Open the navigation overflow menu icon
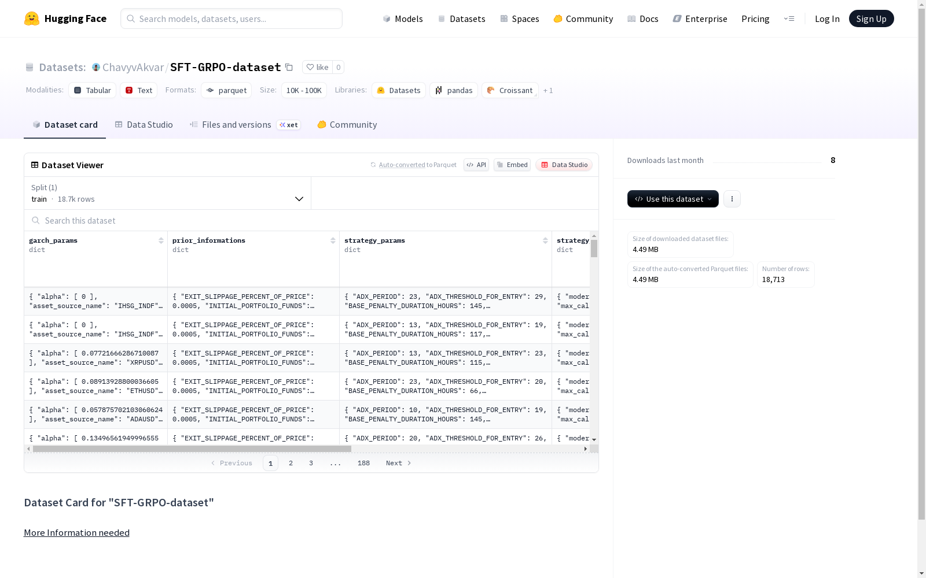Screen dimensions: 926x578 point(789,18)
